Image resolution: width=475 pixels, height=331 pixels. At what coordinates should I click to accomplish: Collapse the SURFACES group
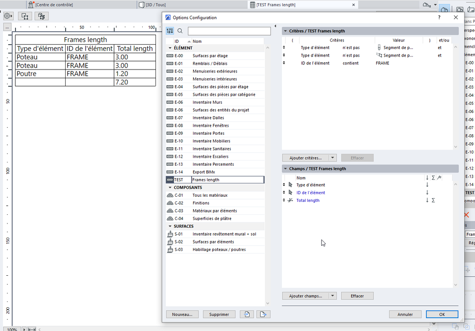point(170,226)
